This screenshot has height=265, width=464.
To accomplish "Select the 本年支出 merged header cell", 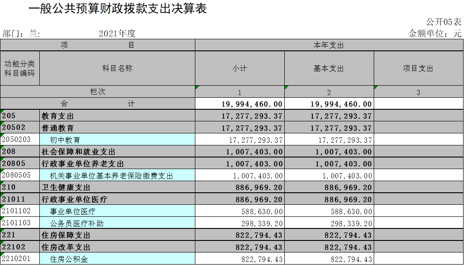I will coord(329,45).
